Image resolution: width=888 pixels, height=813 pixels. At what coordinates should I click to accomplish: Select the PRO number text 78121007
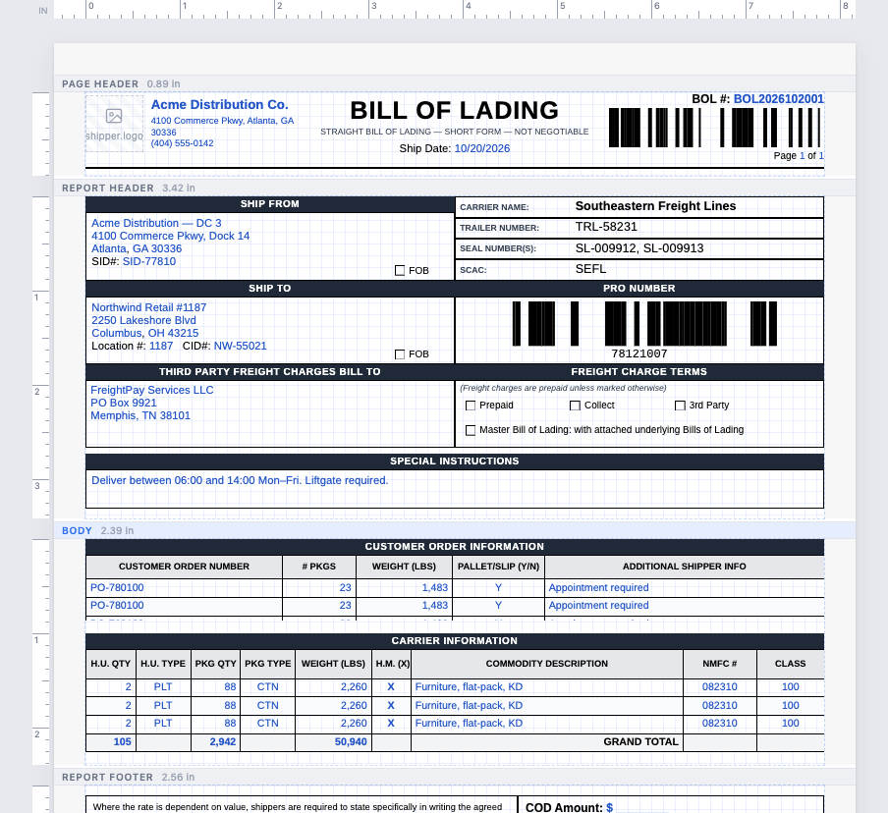click(639, 353)
